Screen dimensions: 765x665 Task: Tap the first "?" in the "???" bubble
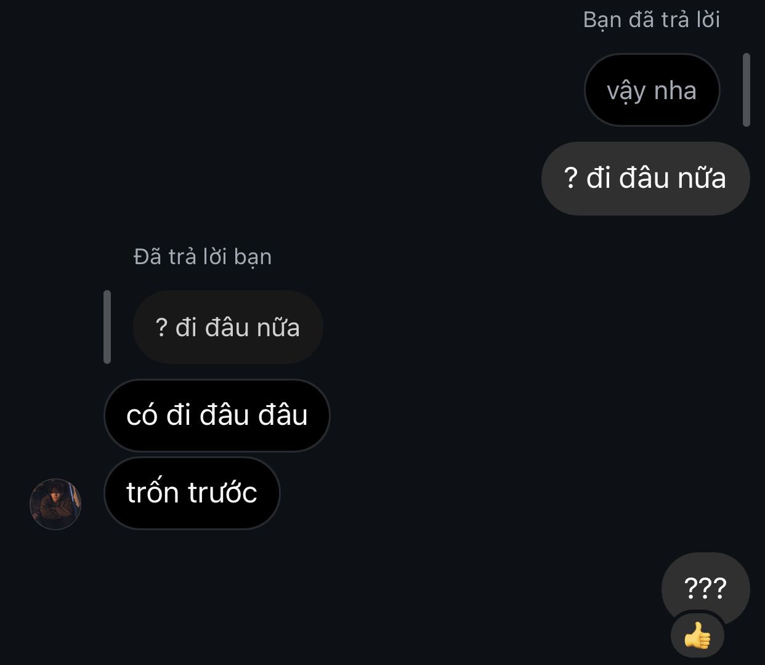690,589
